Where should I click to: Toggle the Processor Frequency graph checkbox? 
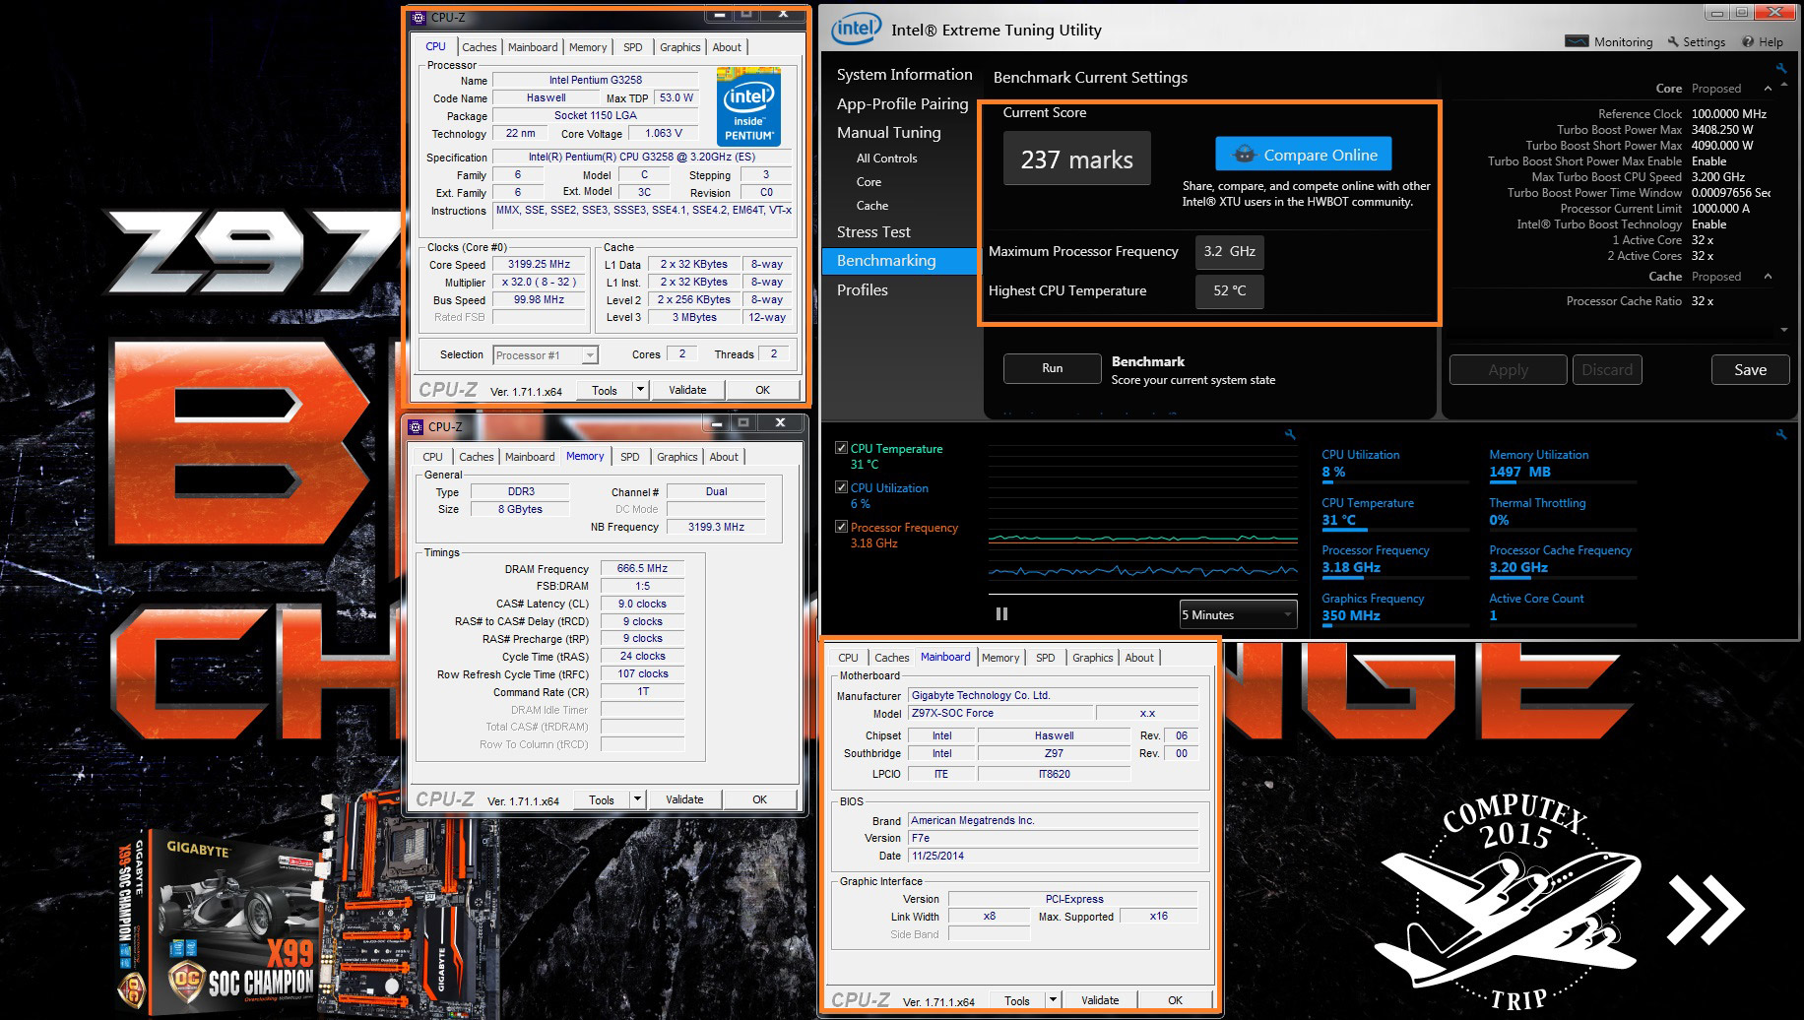(841, 527)
